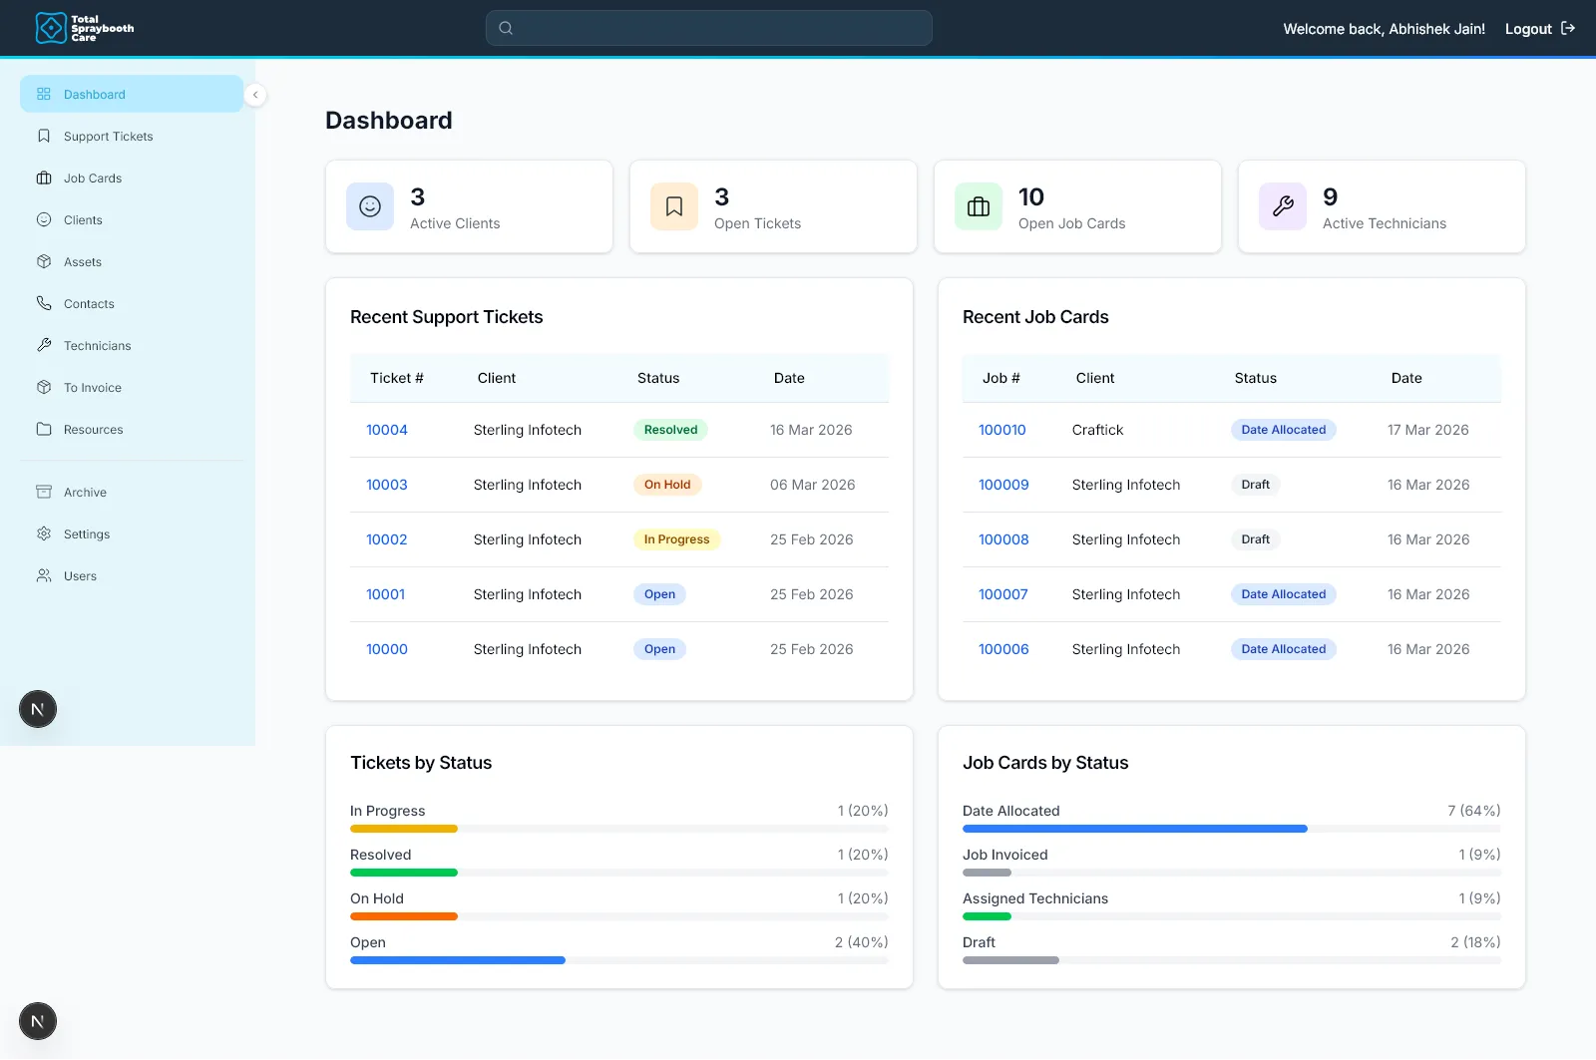Screen dimensions: 1596x1060
Task: Click the Contacts phone icon in sidebar
Action: tap(44, 303)
